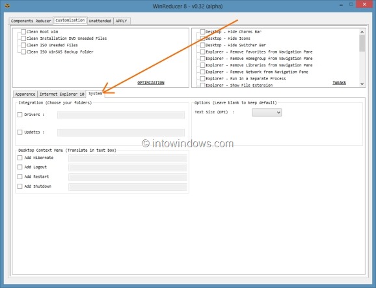The height and width of the screenshot is (288, 376).
Task: Check Remove Favorites from Navigation Pane
Action: pyautogui.click(x=202, y=52)
